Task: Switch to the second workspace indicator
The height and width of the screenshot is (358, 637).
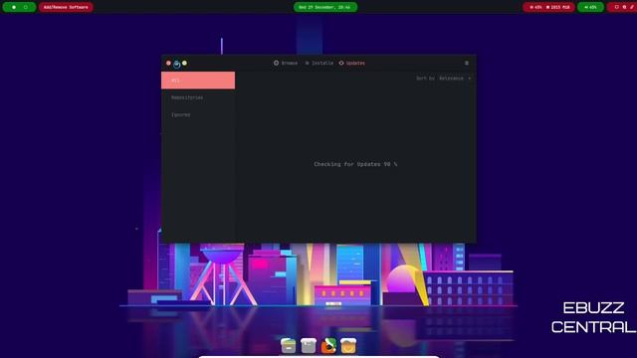Action: [26, 7]
